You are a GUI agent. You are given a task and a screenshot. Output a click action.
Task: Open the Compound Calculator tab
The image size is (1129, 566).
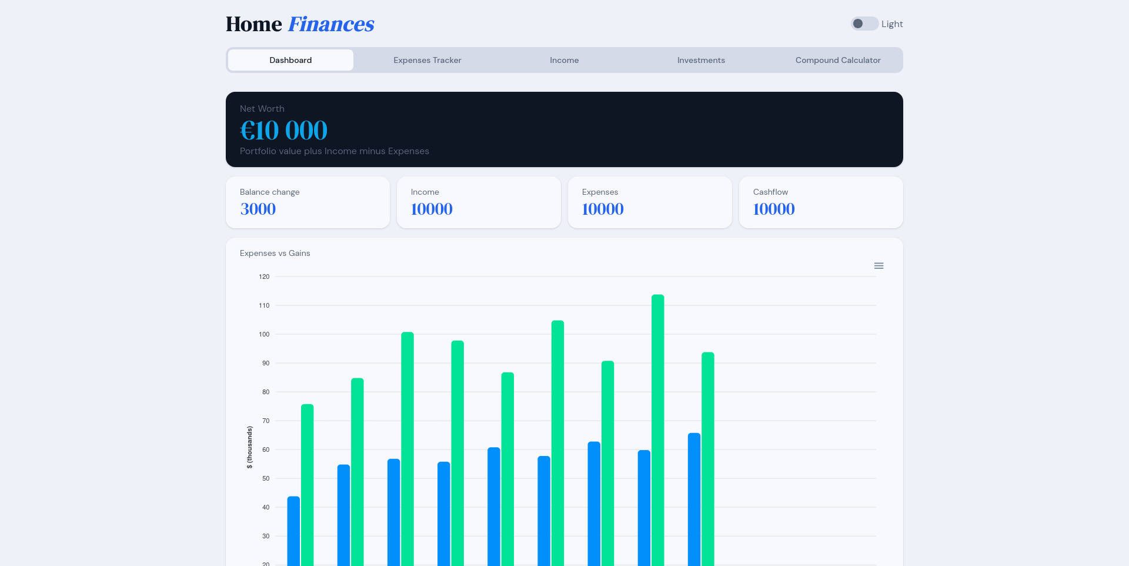click(838, 60)
